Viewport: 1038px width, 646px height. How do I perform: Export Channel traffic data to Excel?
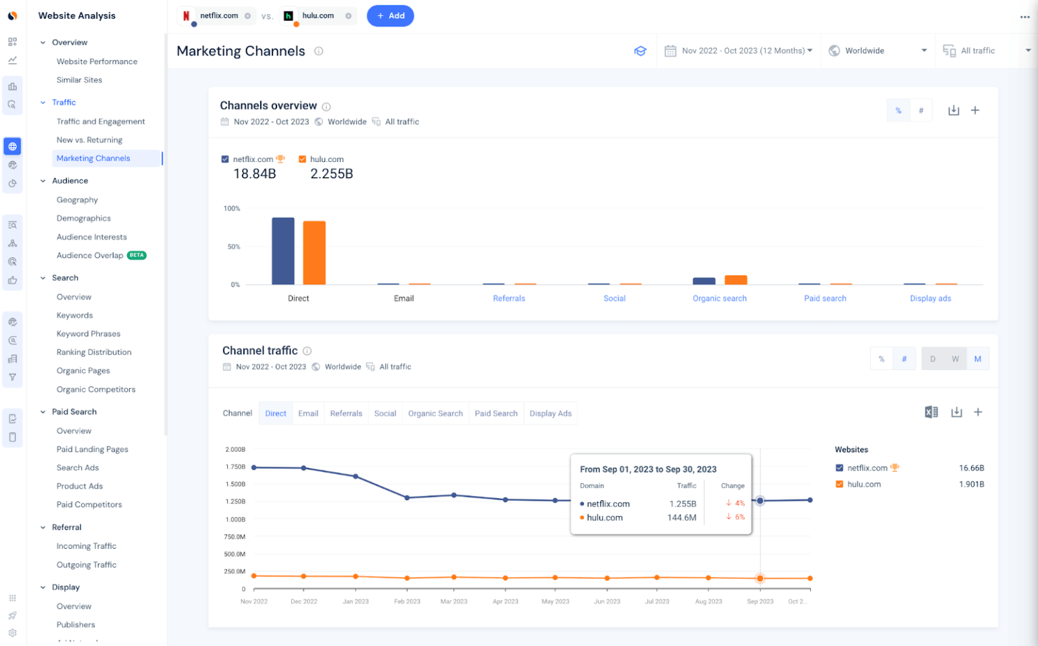coord(932,412)
